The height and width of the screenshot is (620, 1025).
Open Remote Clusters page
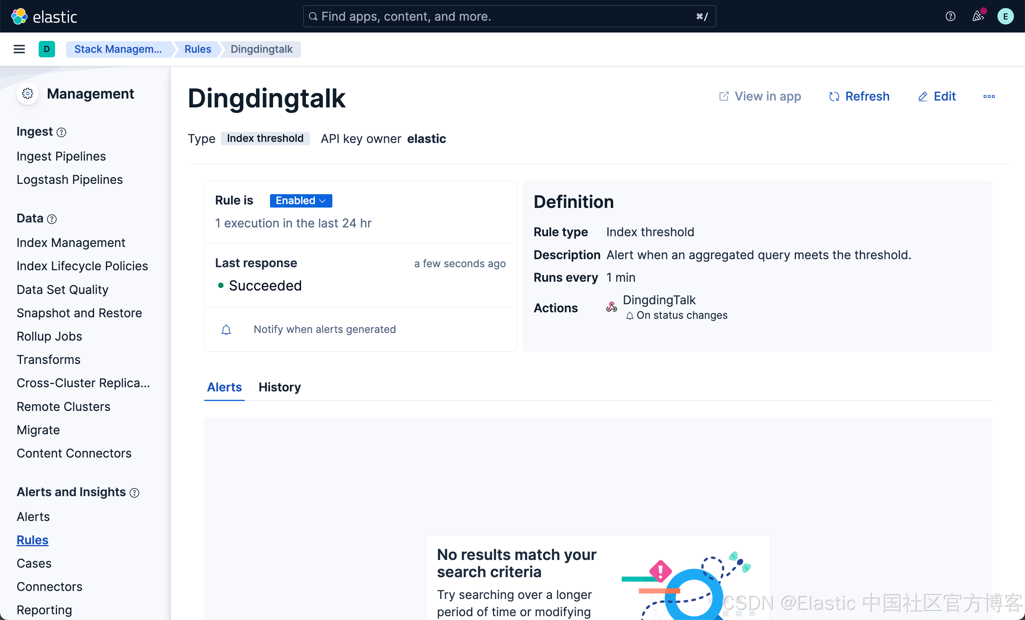pos(63,407)
